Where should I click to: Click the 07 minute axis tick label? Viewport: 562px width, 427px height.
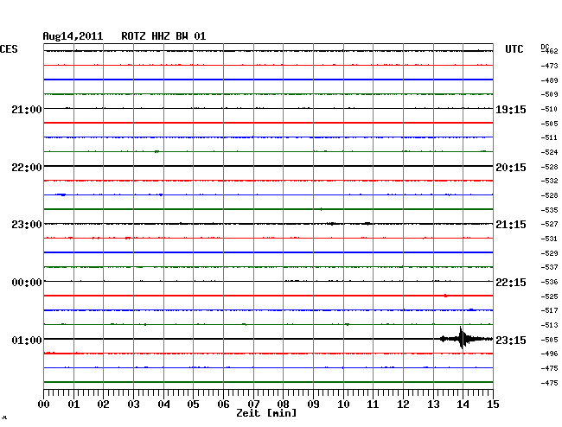[x=253, y=404]
